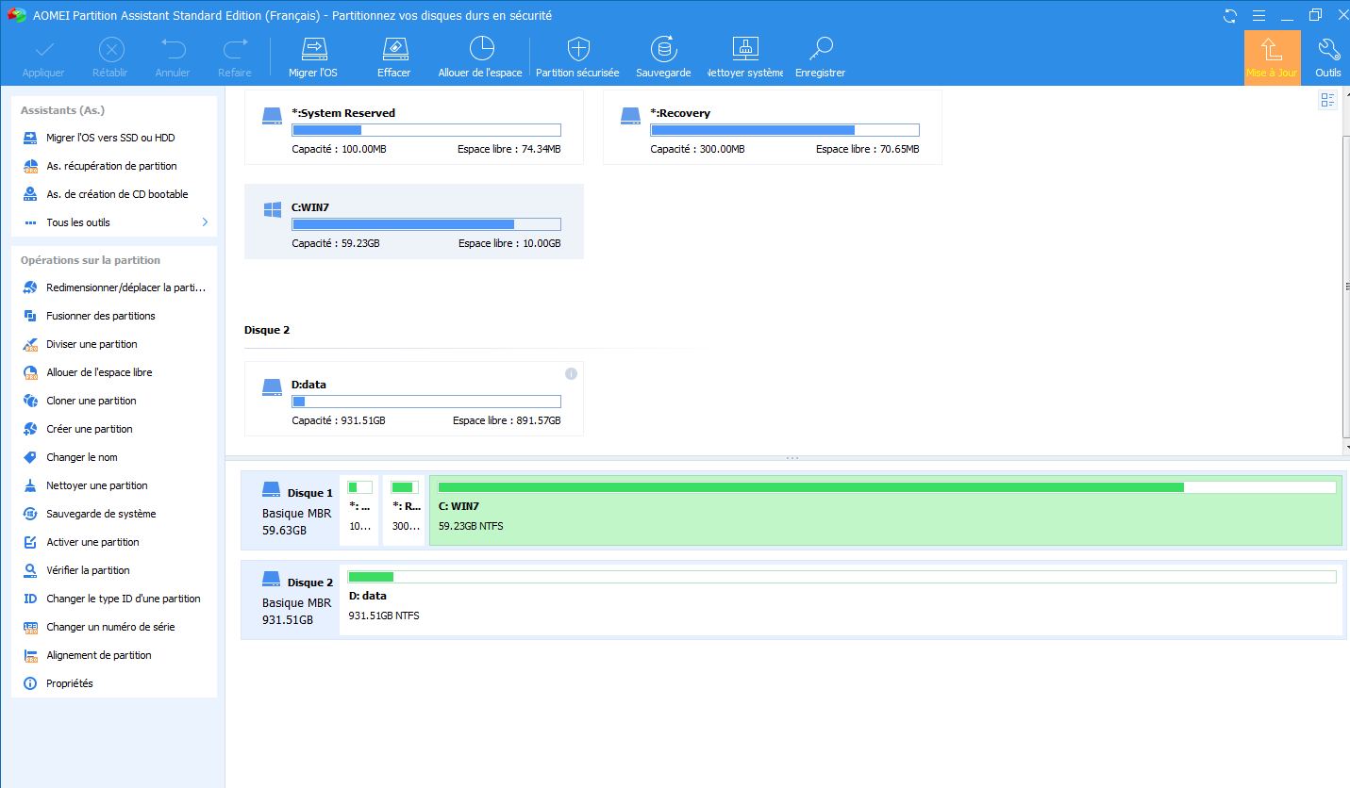1350x788 pixels.
Task: Select Disque 1 Basique MBR header
Action: click(x=291, y=510)
